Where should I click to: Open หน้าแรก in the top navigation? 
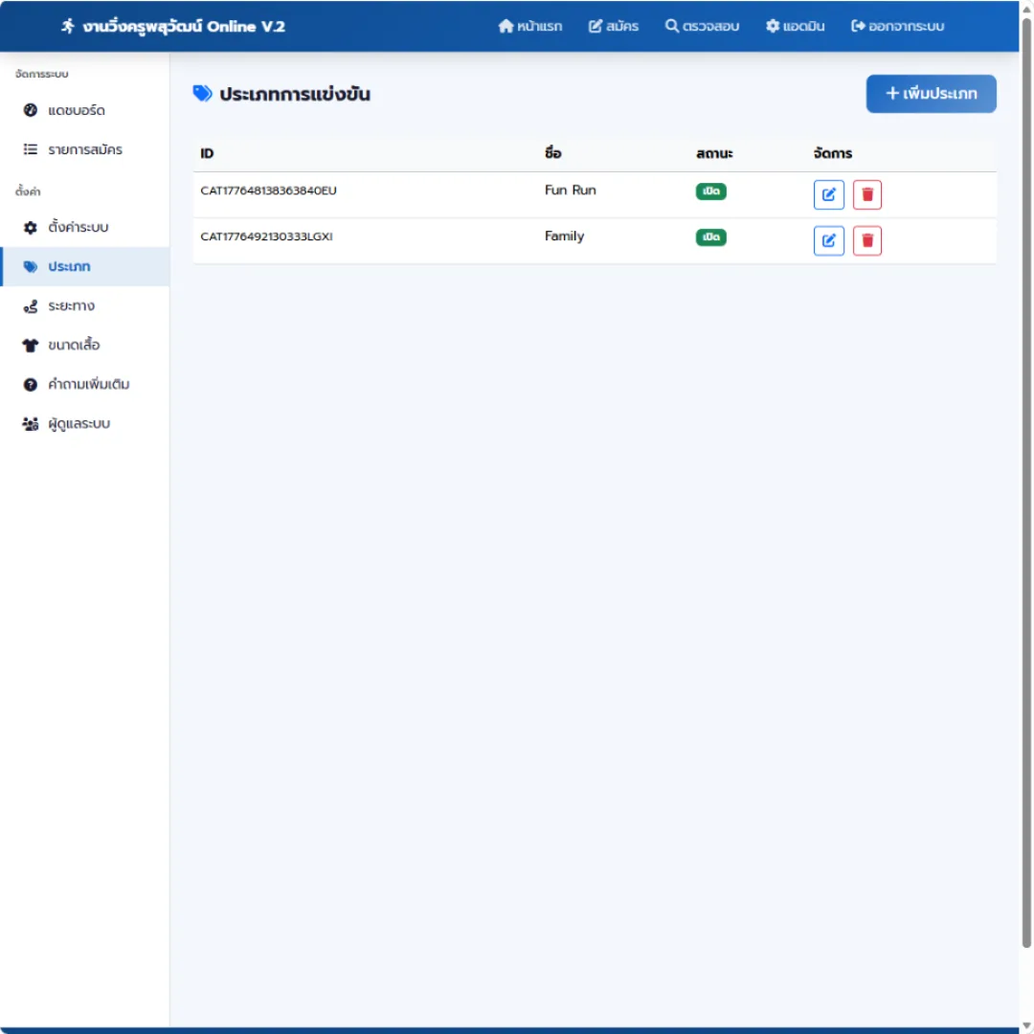point(530,27)
